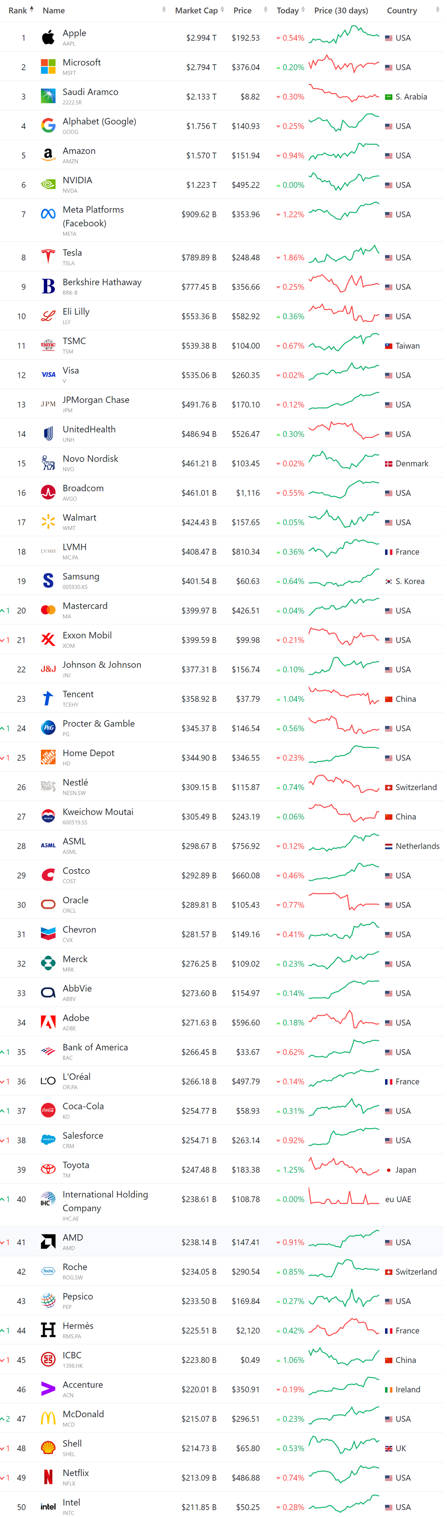This screenshot has width=447, height=1517.
Task: Click the Mastercard logo icon
Action: [x=48, y=610]
